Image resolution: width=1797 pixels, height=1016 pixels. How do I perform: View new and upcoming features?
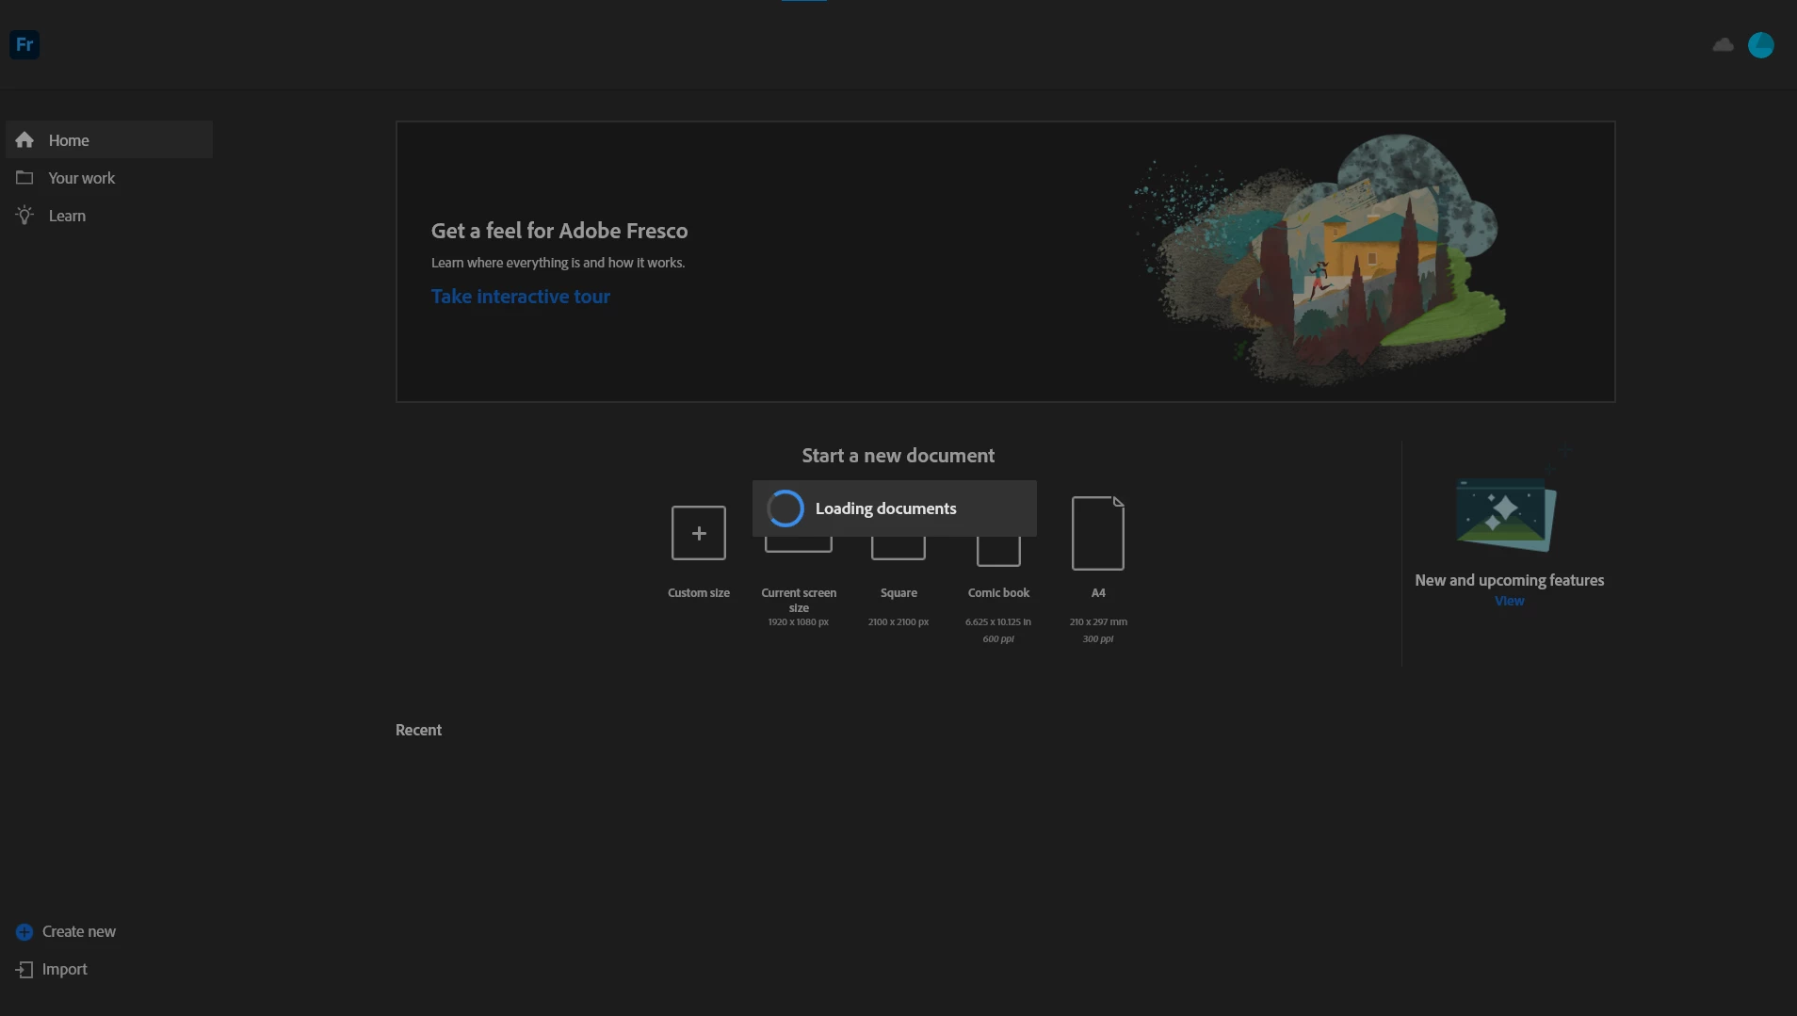coord(1509,601)
